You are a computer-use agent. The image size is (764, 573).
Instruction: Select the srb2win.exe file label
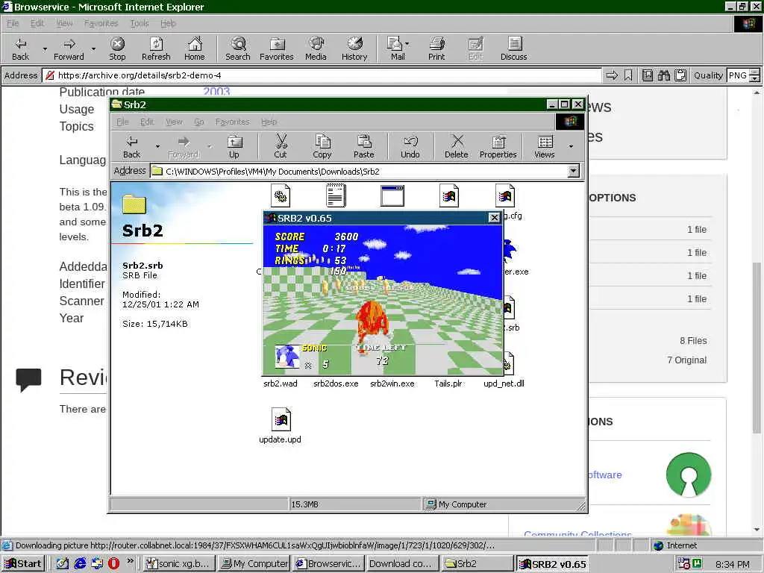392,383
